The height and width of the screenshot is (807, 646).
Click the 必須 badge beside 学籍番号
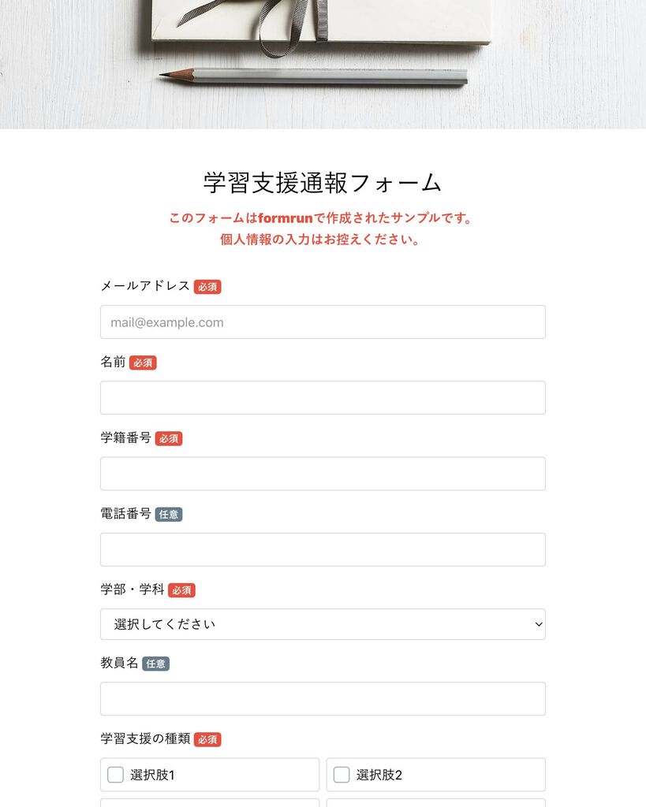[x=169, y=438]
